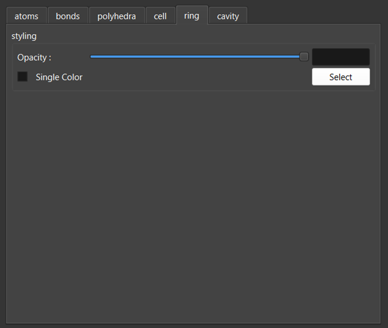Image resolution: width=388 pixels, height=328 pixels.
Task: Click the active ring tab
Action: tap(192, 15)
